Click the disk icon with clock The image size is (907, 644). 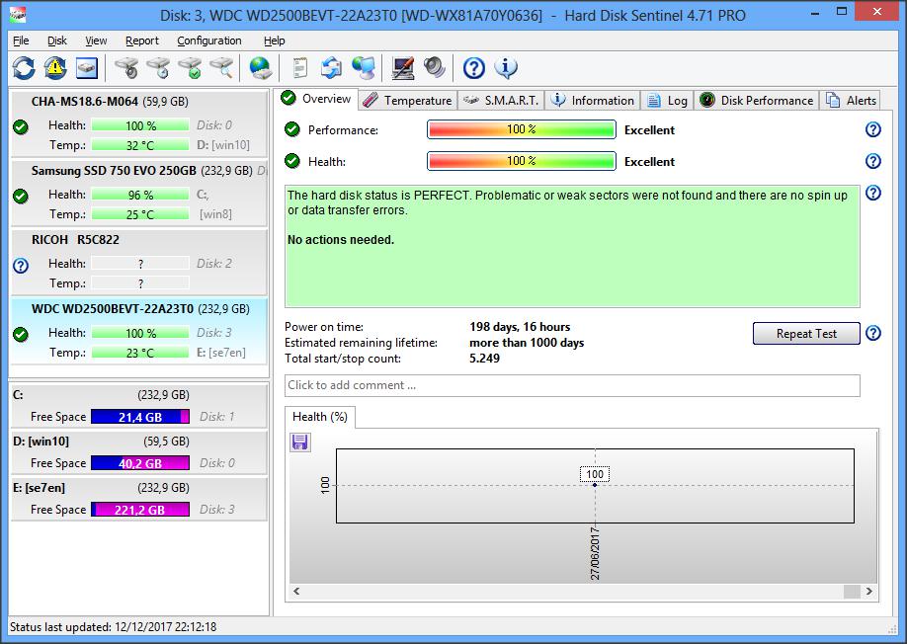(158, 67)
